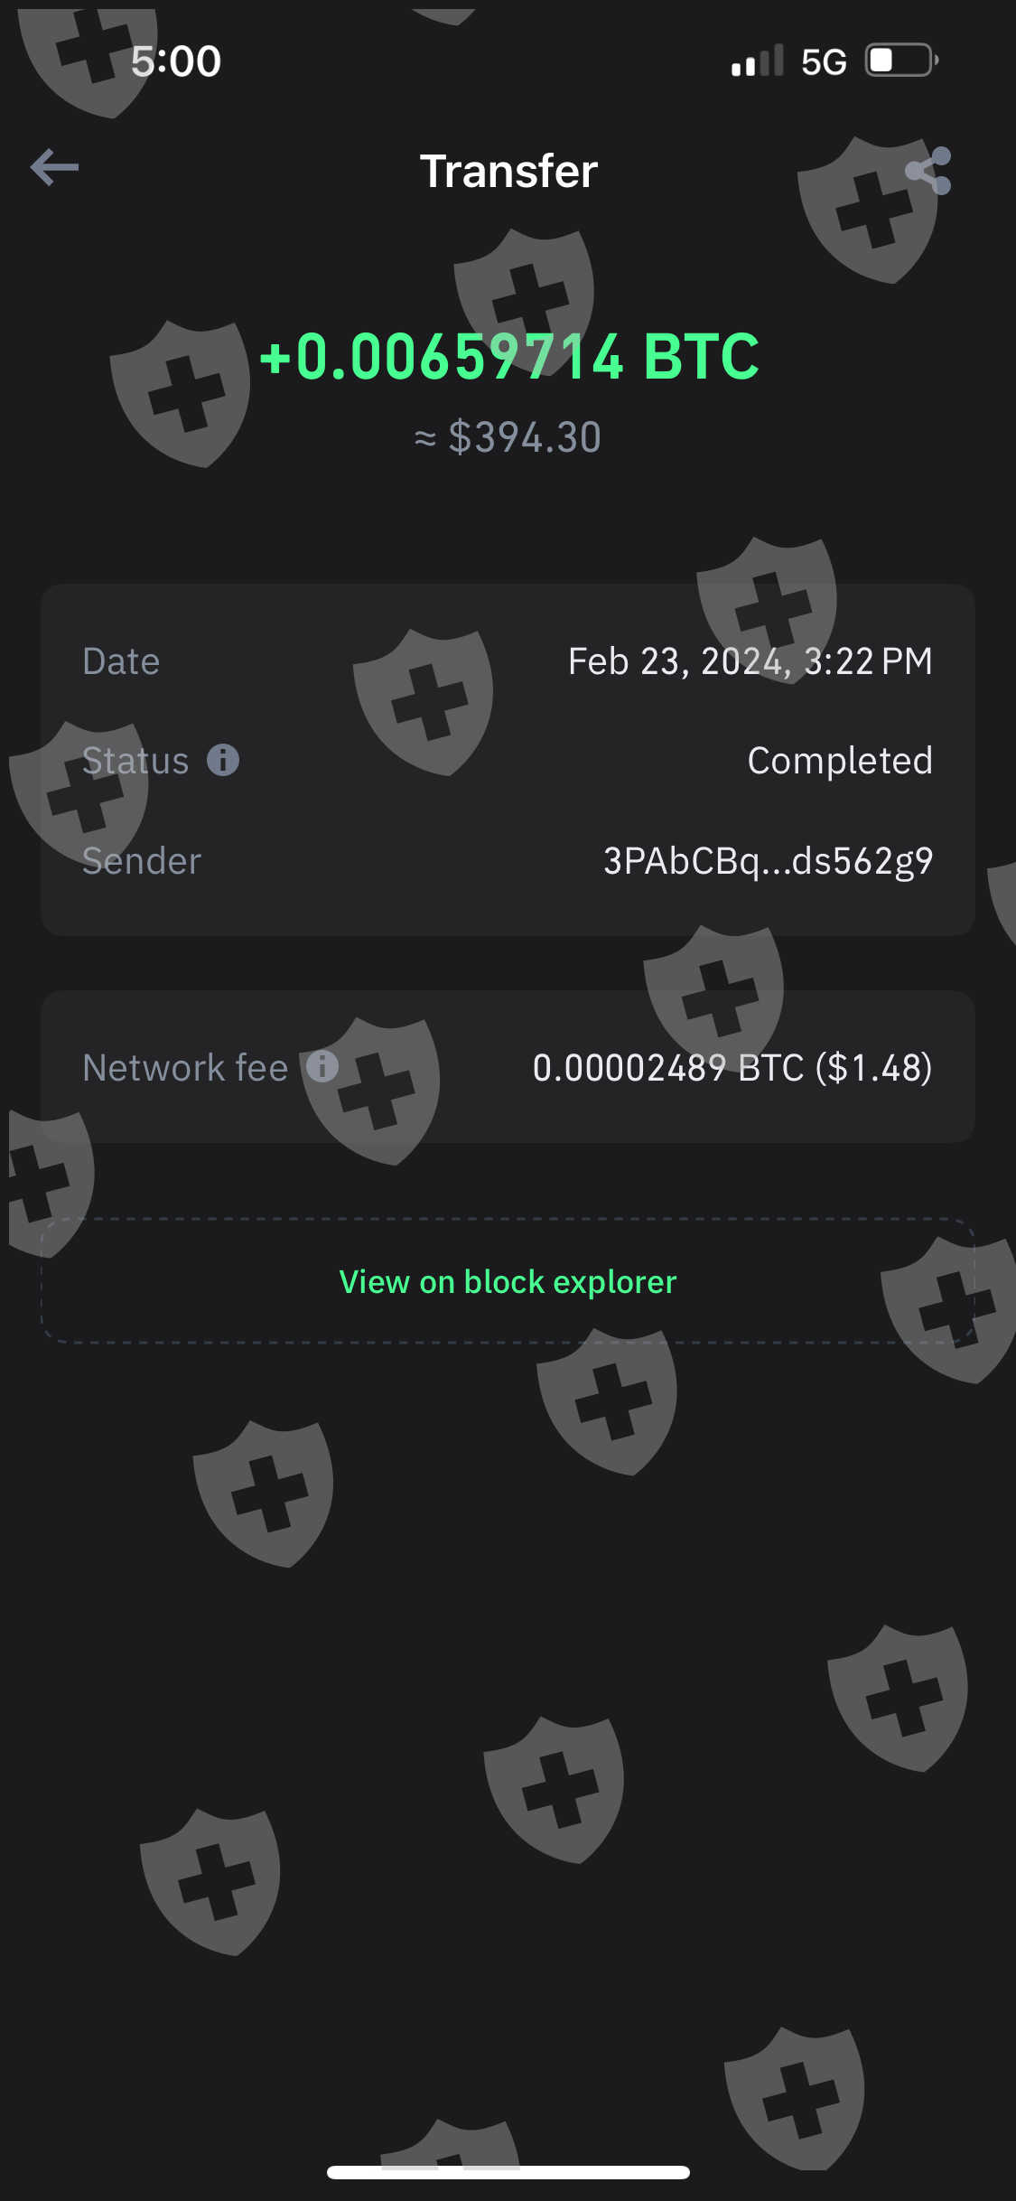Tap the Date label
The image size is (1016, 2201).
pos(121,661)
